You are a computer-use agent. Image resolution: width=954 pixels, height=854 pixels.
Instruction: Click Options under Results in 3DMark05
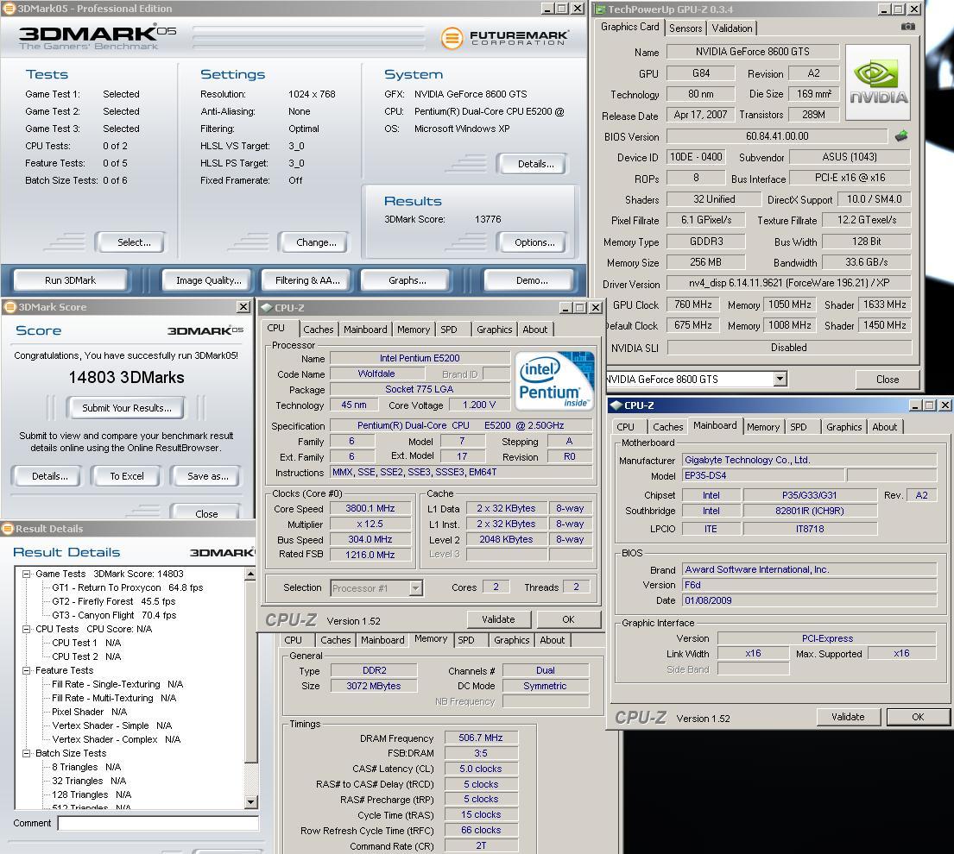click(534, 242)
